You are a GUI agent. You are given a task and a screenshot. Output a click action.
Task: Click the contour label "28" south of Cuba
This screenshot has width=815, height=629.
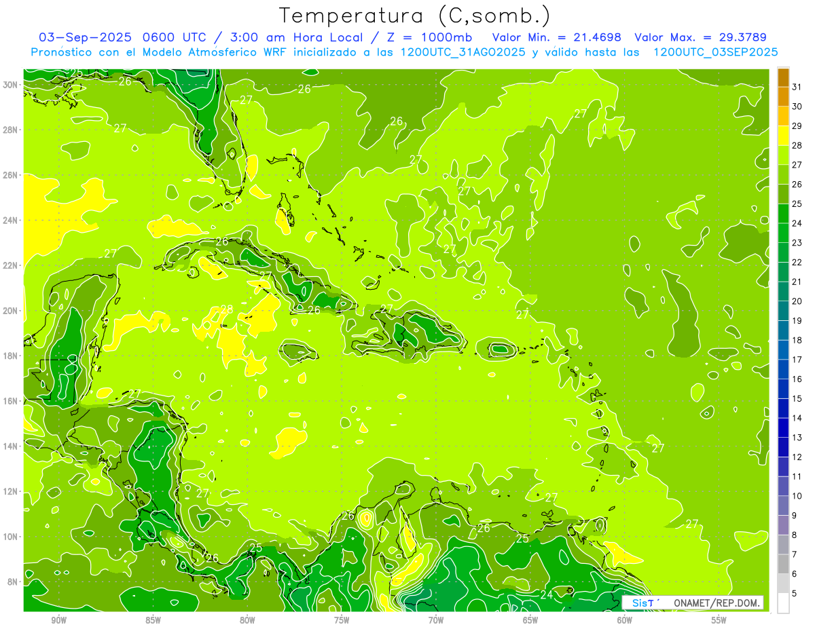[x=226, y=309]
